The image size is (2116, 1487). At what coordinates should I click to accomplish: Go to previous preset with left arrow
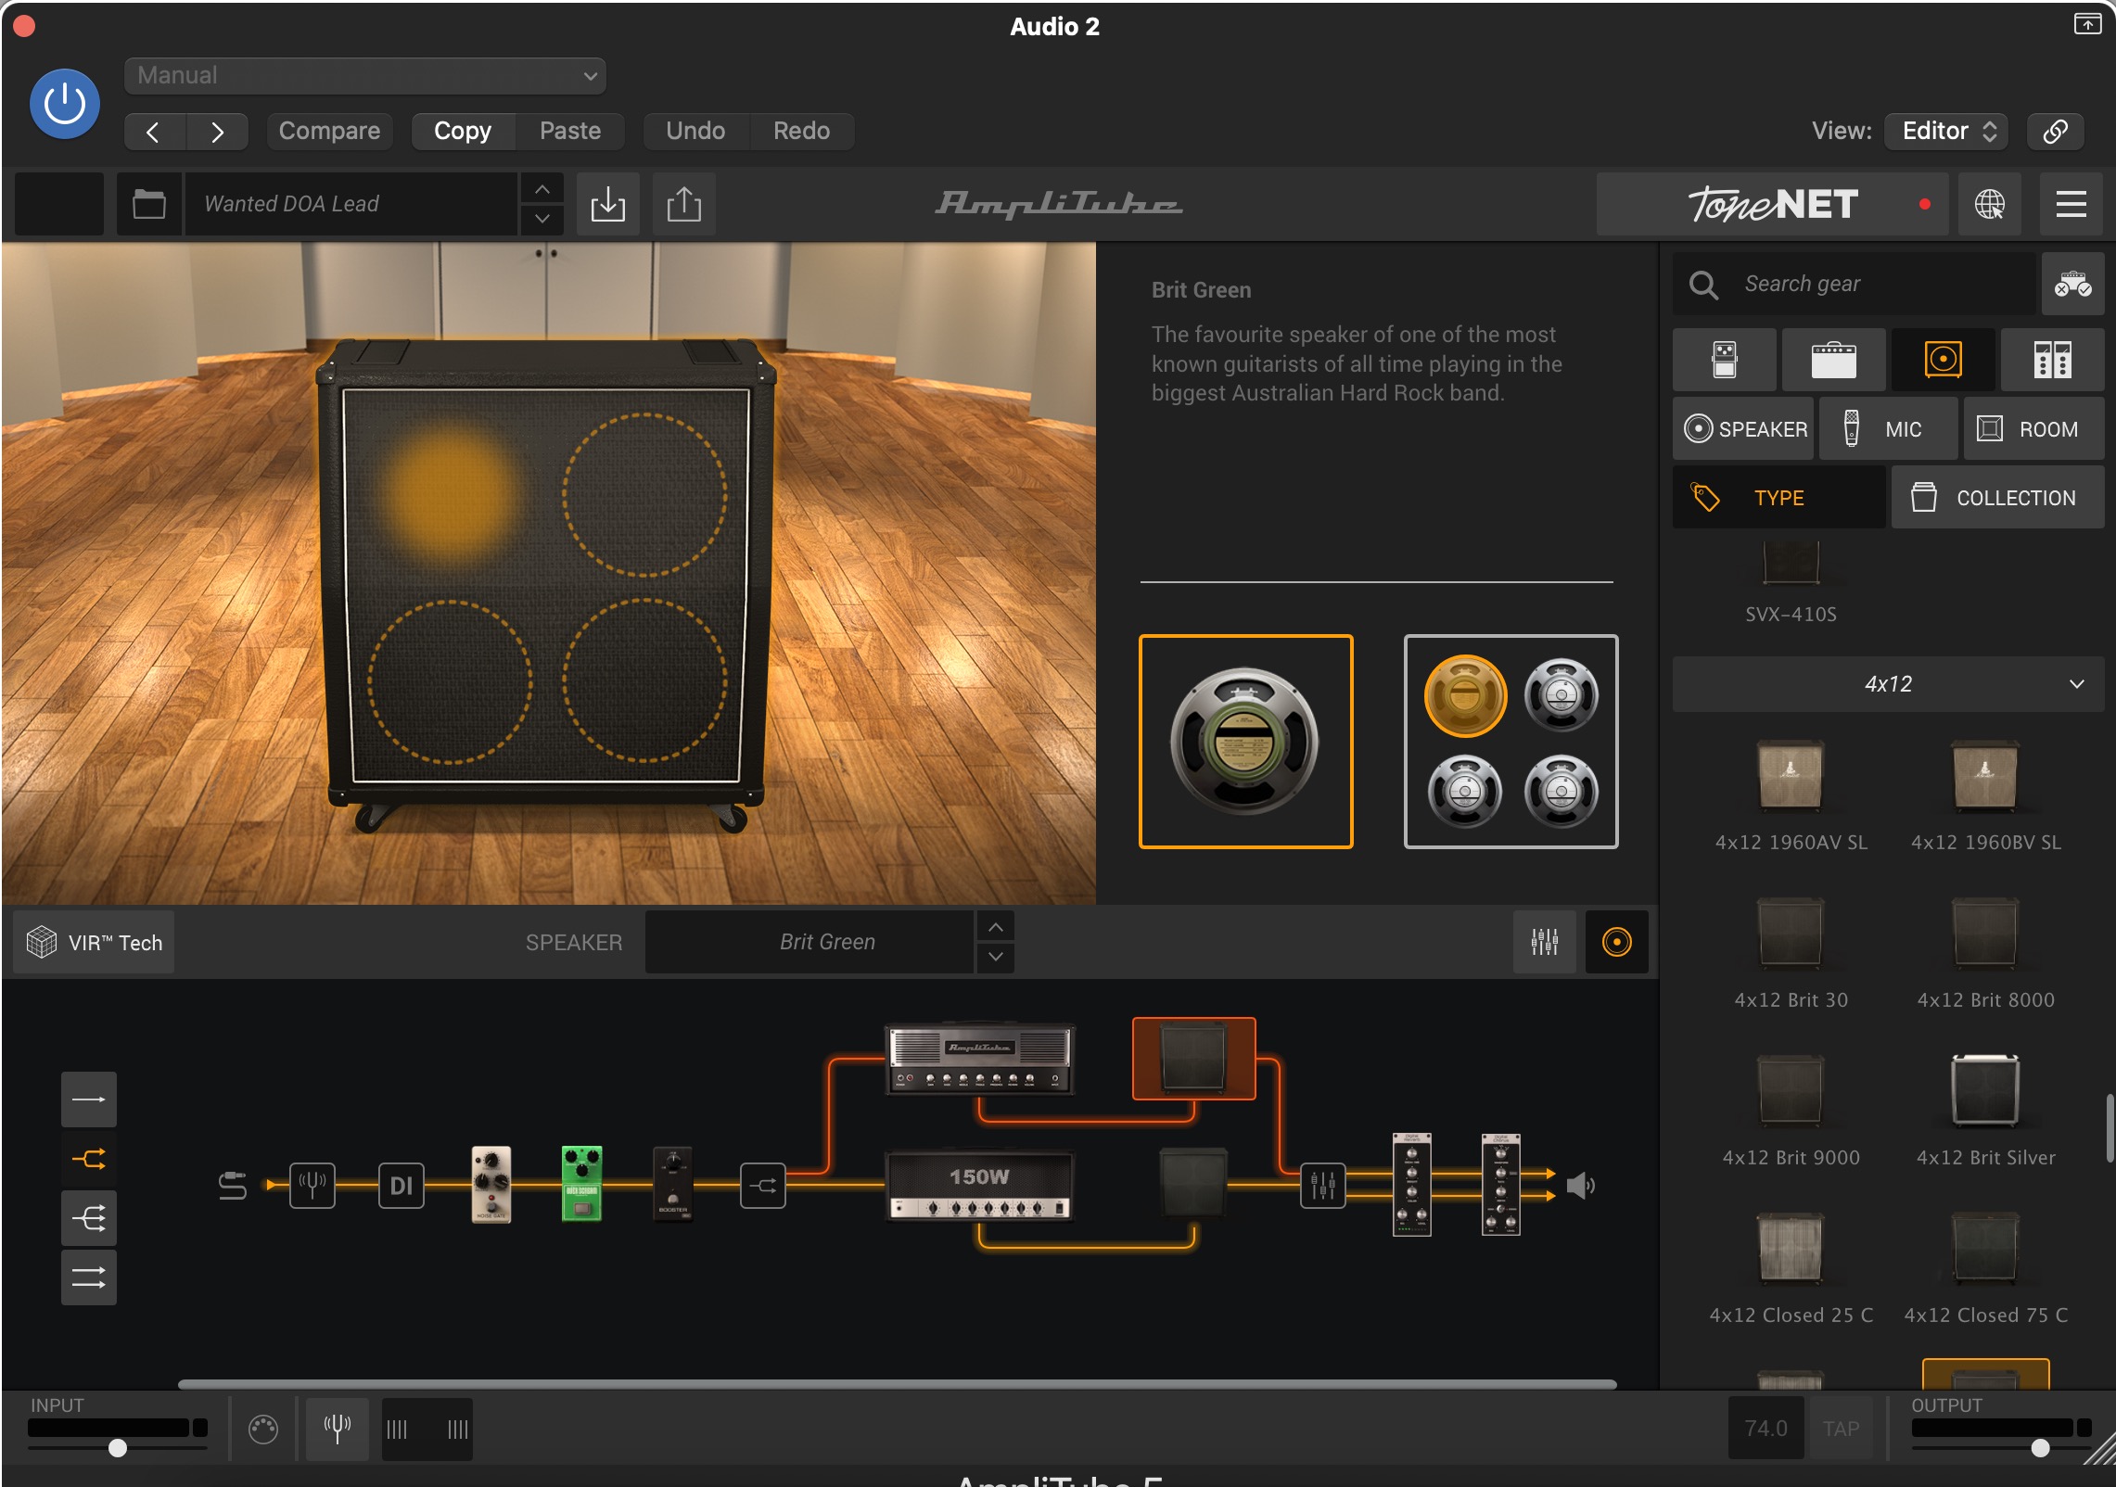pyautogui.click(x=154, y=132)
